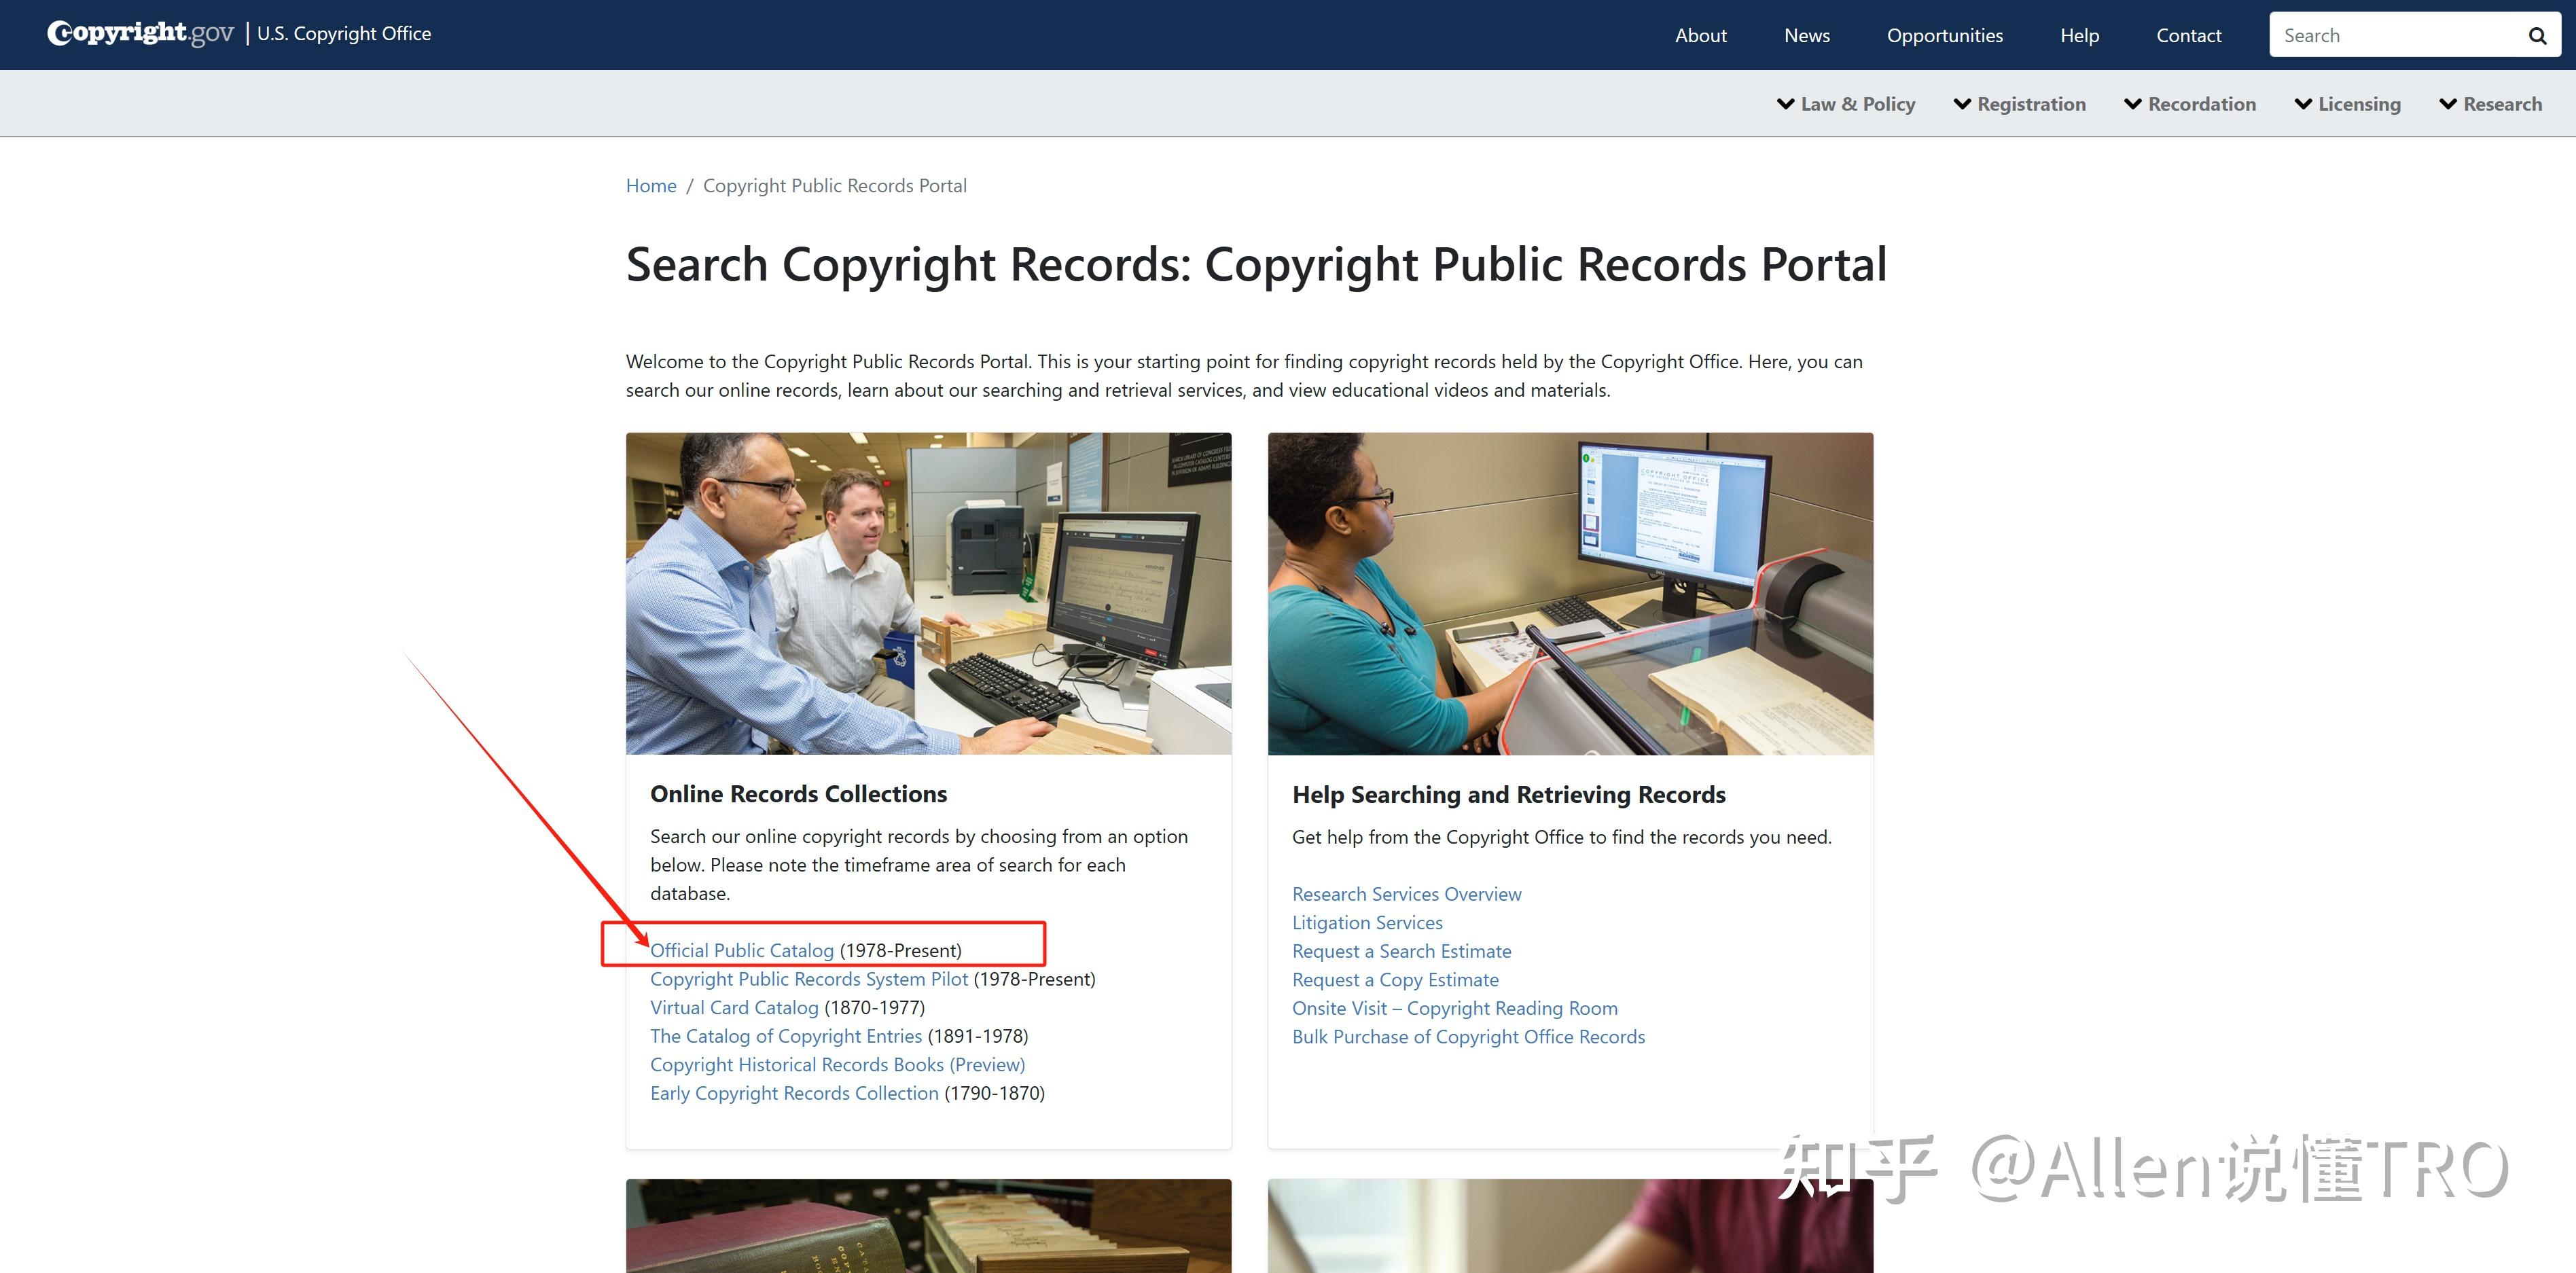Expand the Registration dropdown
Viewport: 2576px width, 1273px height.
coord(2019,104)
